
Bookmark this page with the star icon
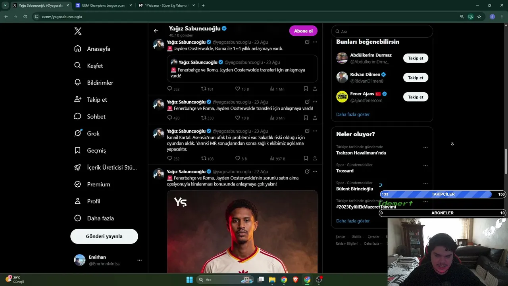pyautogui.click(x=479, y=17)
